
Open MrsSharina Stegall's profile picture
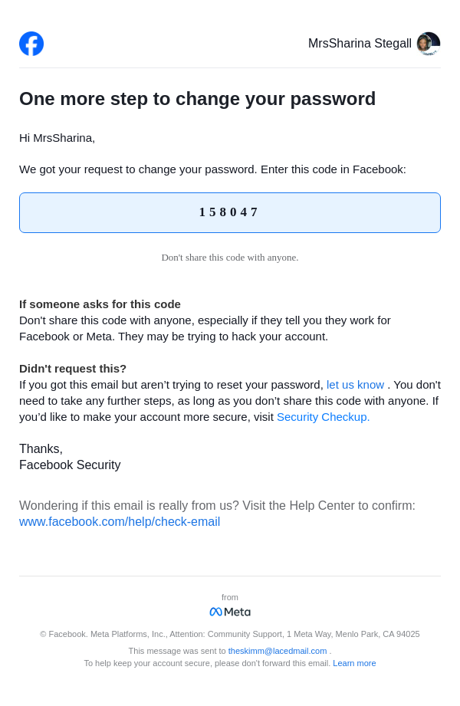(428, 44)
